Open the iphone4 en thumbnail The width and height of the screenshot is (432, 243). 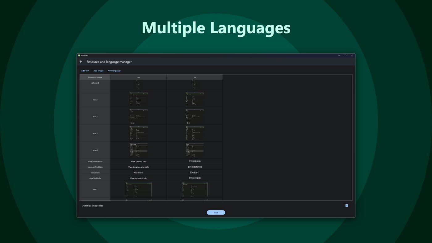(x=139, y=85)
